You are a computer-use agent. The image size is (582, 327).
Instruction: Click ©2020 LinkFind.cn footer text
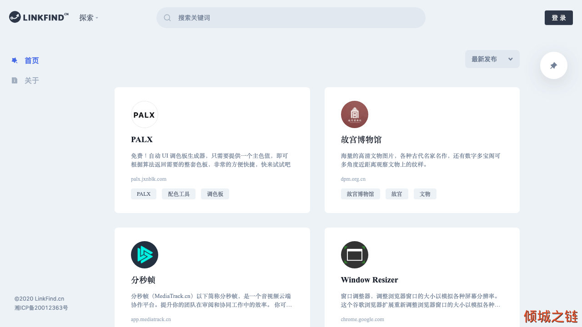pyautogui.click(x=40, y=299)
